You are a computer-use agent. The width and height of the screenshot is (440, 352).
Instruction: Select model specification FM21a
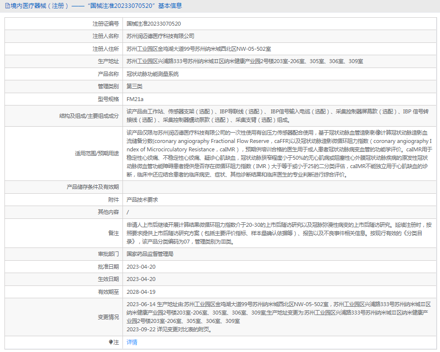(x=135, y=99)
